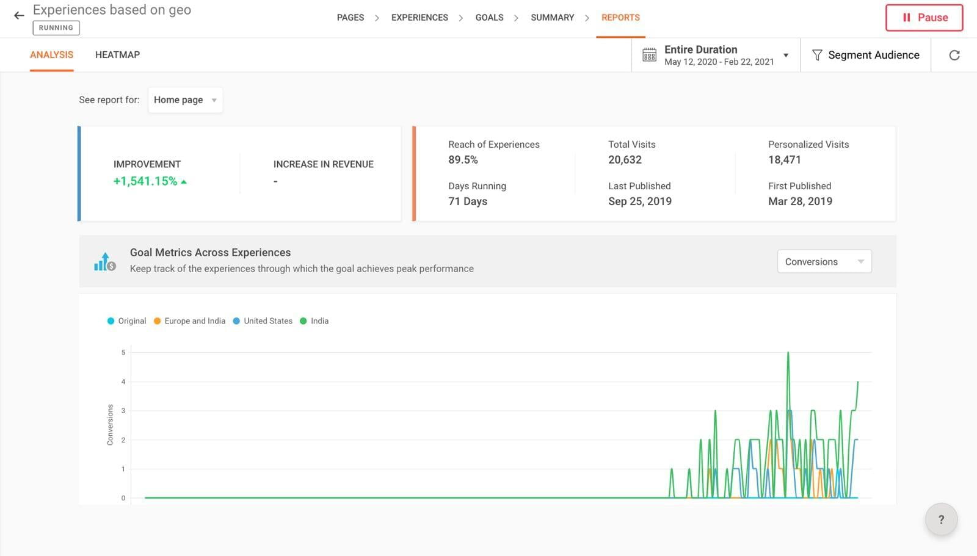Click the RUNNING status badge
This screenshot has height=556, width=977.
pos(56,27)
